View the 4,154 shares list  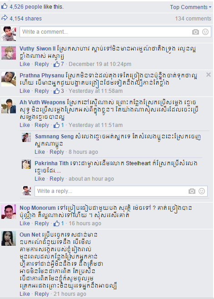[x=26, y=19]
